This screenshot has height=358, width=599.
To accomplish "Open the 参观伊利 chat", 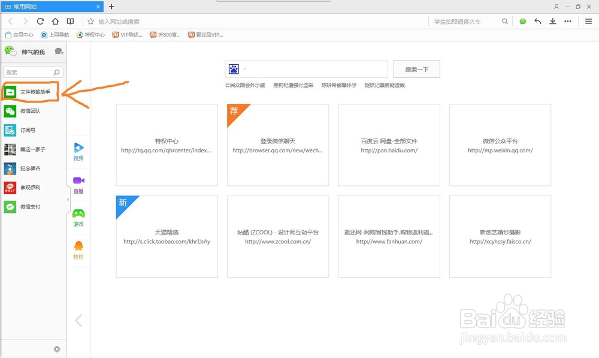I will [x=33, y=188].
